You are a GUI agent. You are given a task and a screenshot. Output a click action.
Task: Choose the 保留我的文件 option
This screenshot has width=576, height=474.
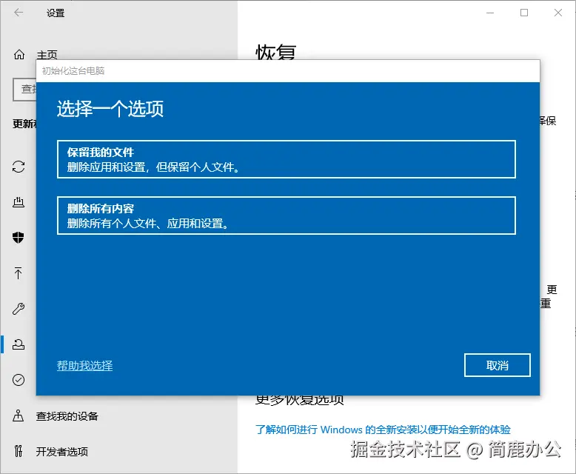tap(287, 159)
